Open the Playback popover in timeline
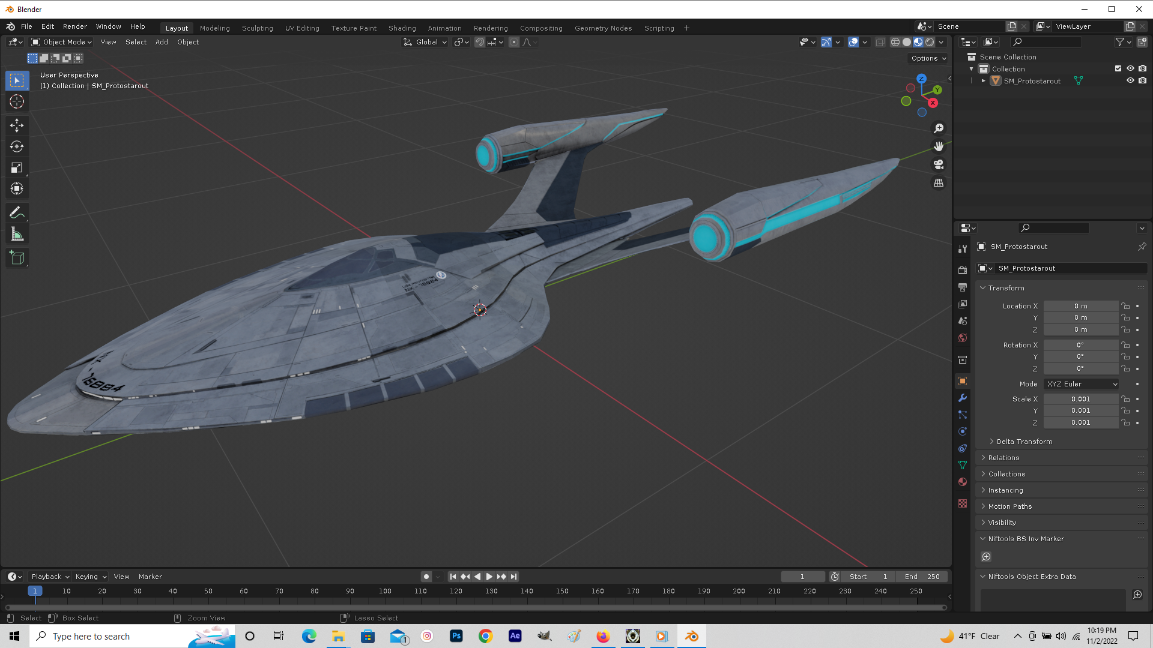1153x648 pixels. point(50,577)
